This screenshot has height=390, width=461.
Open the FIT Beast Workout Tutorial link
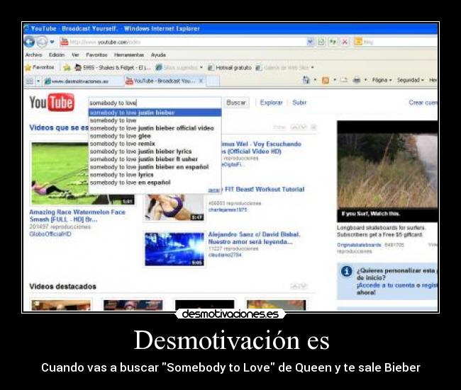pyautogui.click(x=265, y=189)
